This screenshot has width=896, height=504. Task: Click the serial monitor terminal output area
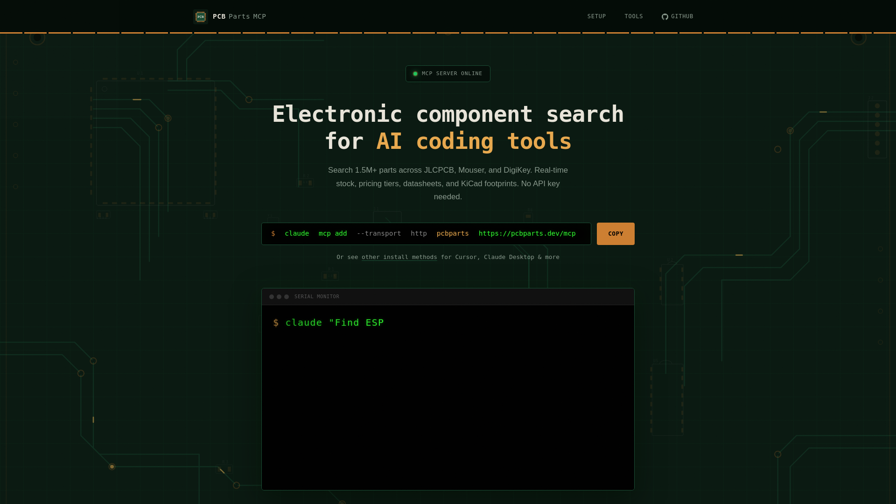pos(448,398)
